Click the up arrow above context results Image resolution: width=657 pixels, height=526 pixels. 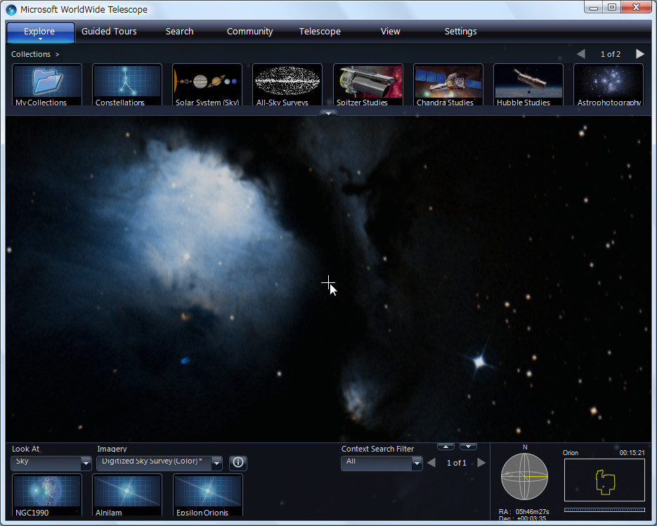click(445, 447)
